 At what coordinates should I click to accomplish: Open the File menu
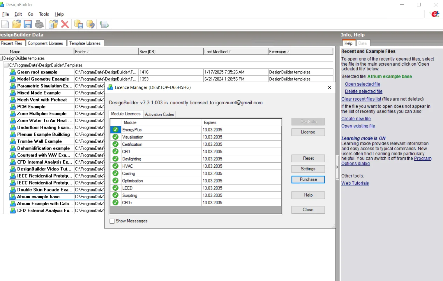point(6,14)
